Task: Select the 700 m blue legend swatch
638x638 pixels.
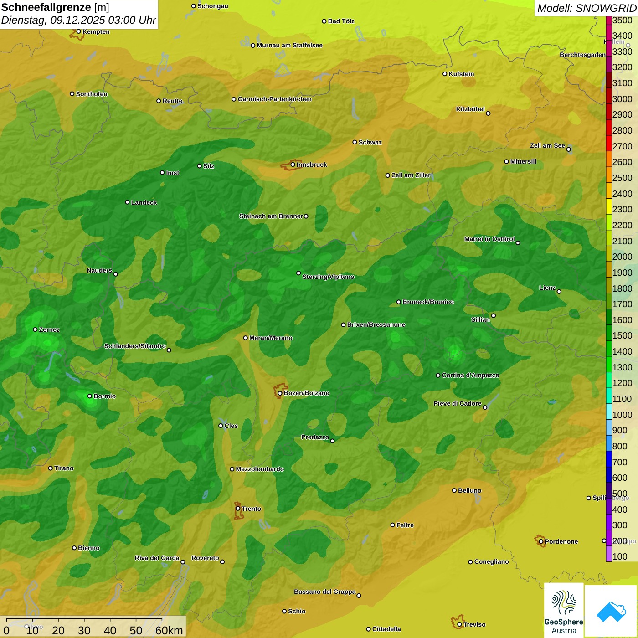Action: [608, 458]
